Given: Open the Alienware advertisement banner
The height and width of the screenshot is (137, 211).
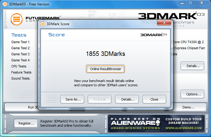Looking at the screenshot, I should coord(156,124).
